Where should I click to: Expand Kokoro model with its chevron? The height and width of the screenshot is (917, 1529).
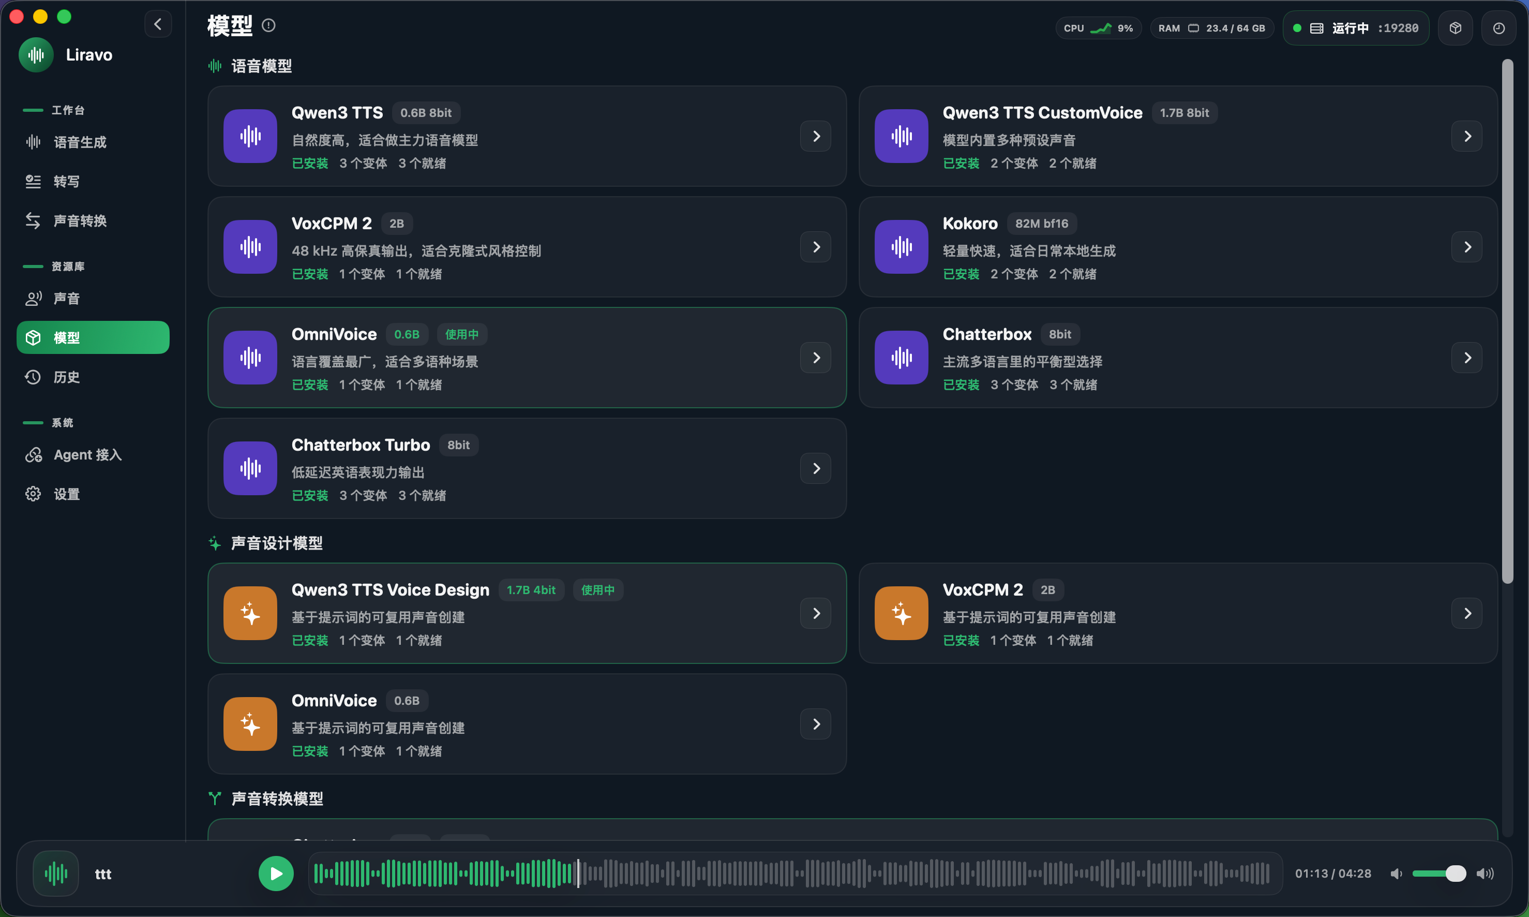(x=1466, y=246)
